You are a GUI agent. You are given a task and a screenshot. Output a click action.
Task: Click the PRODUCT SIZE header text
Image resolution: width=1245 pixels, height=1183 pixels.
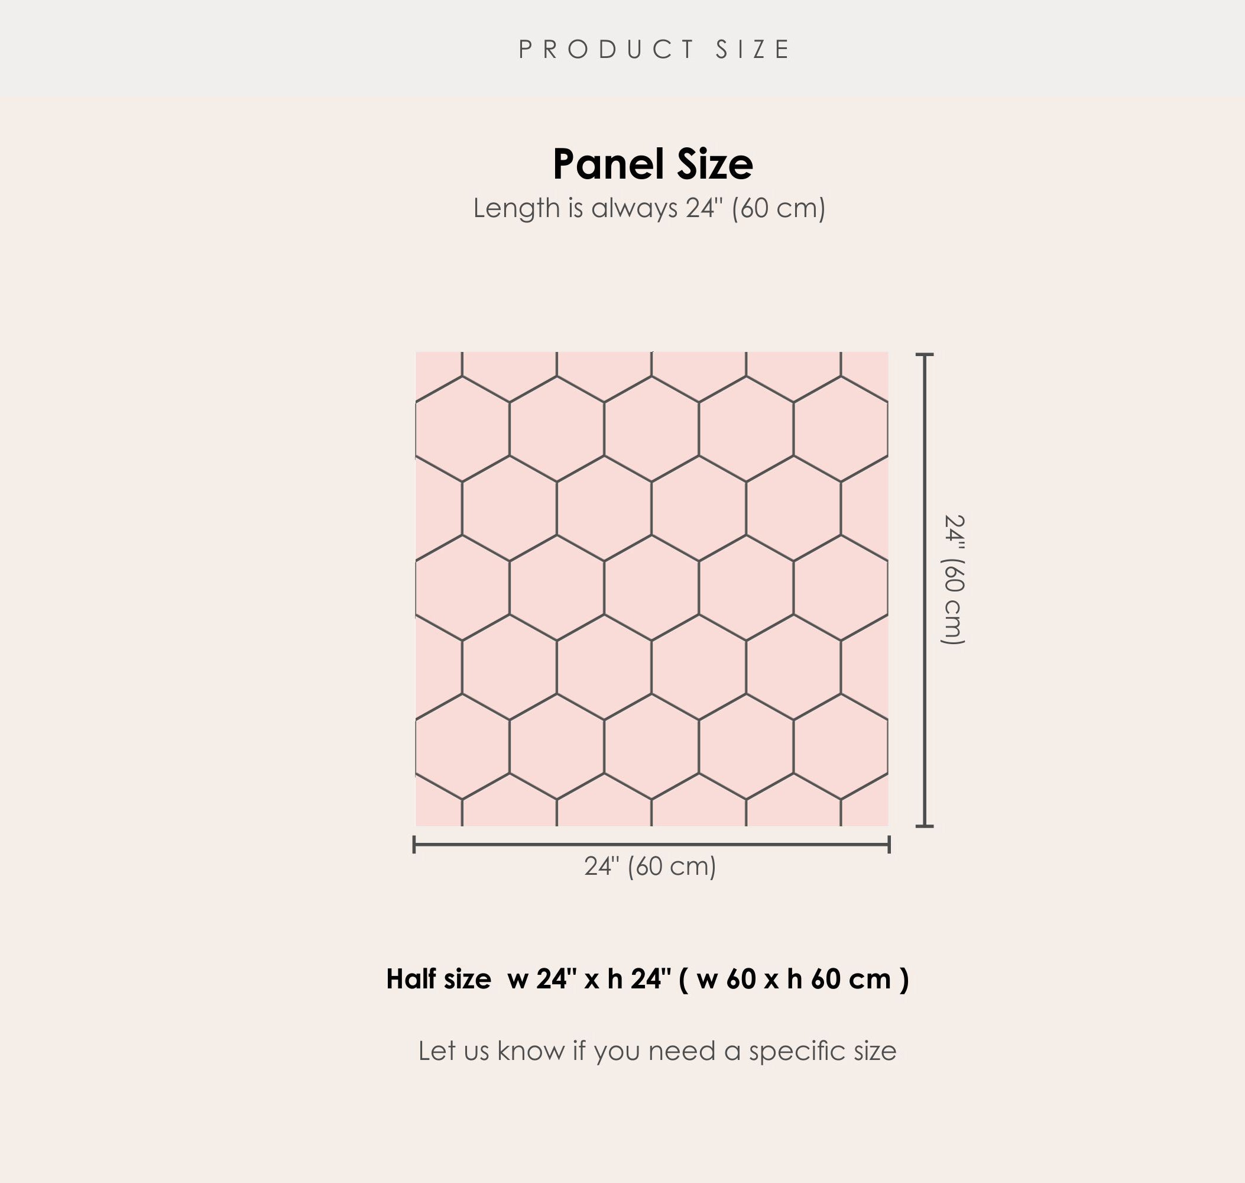pyautogui.click(x=654, y=50)
